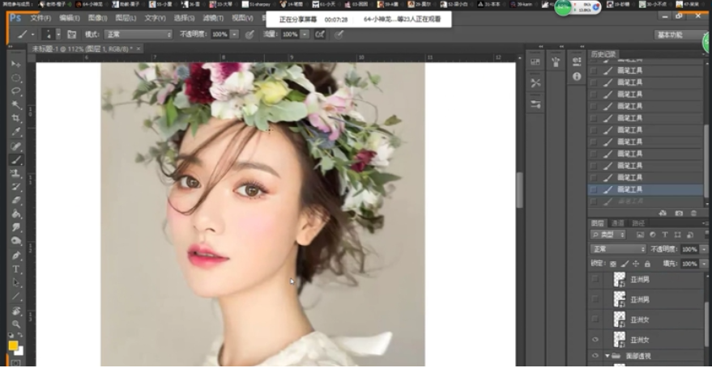Select the Clone Stamp tool
712x385 pixels.
point(16,173)
